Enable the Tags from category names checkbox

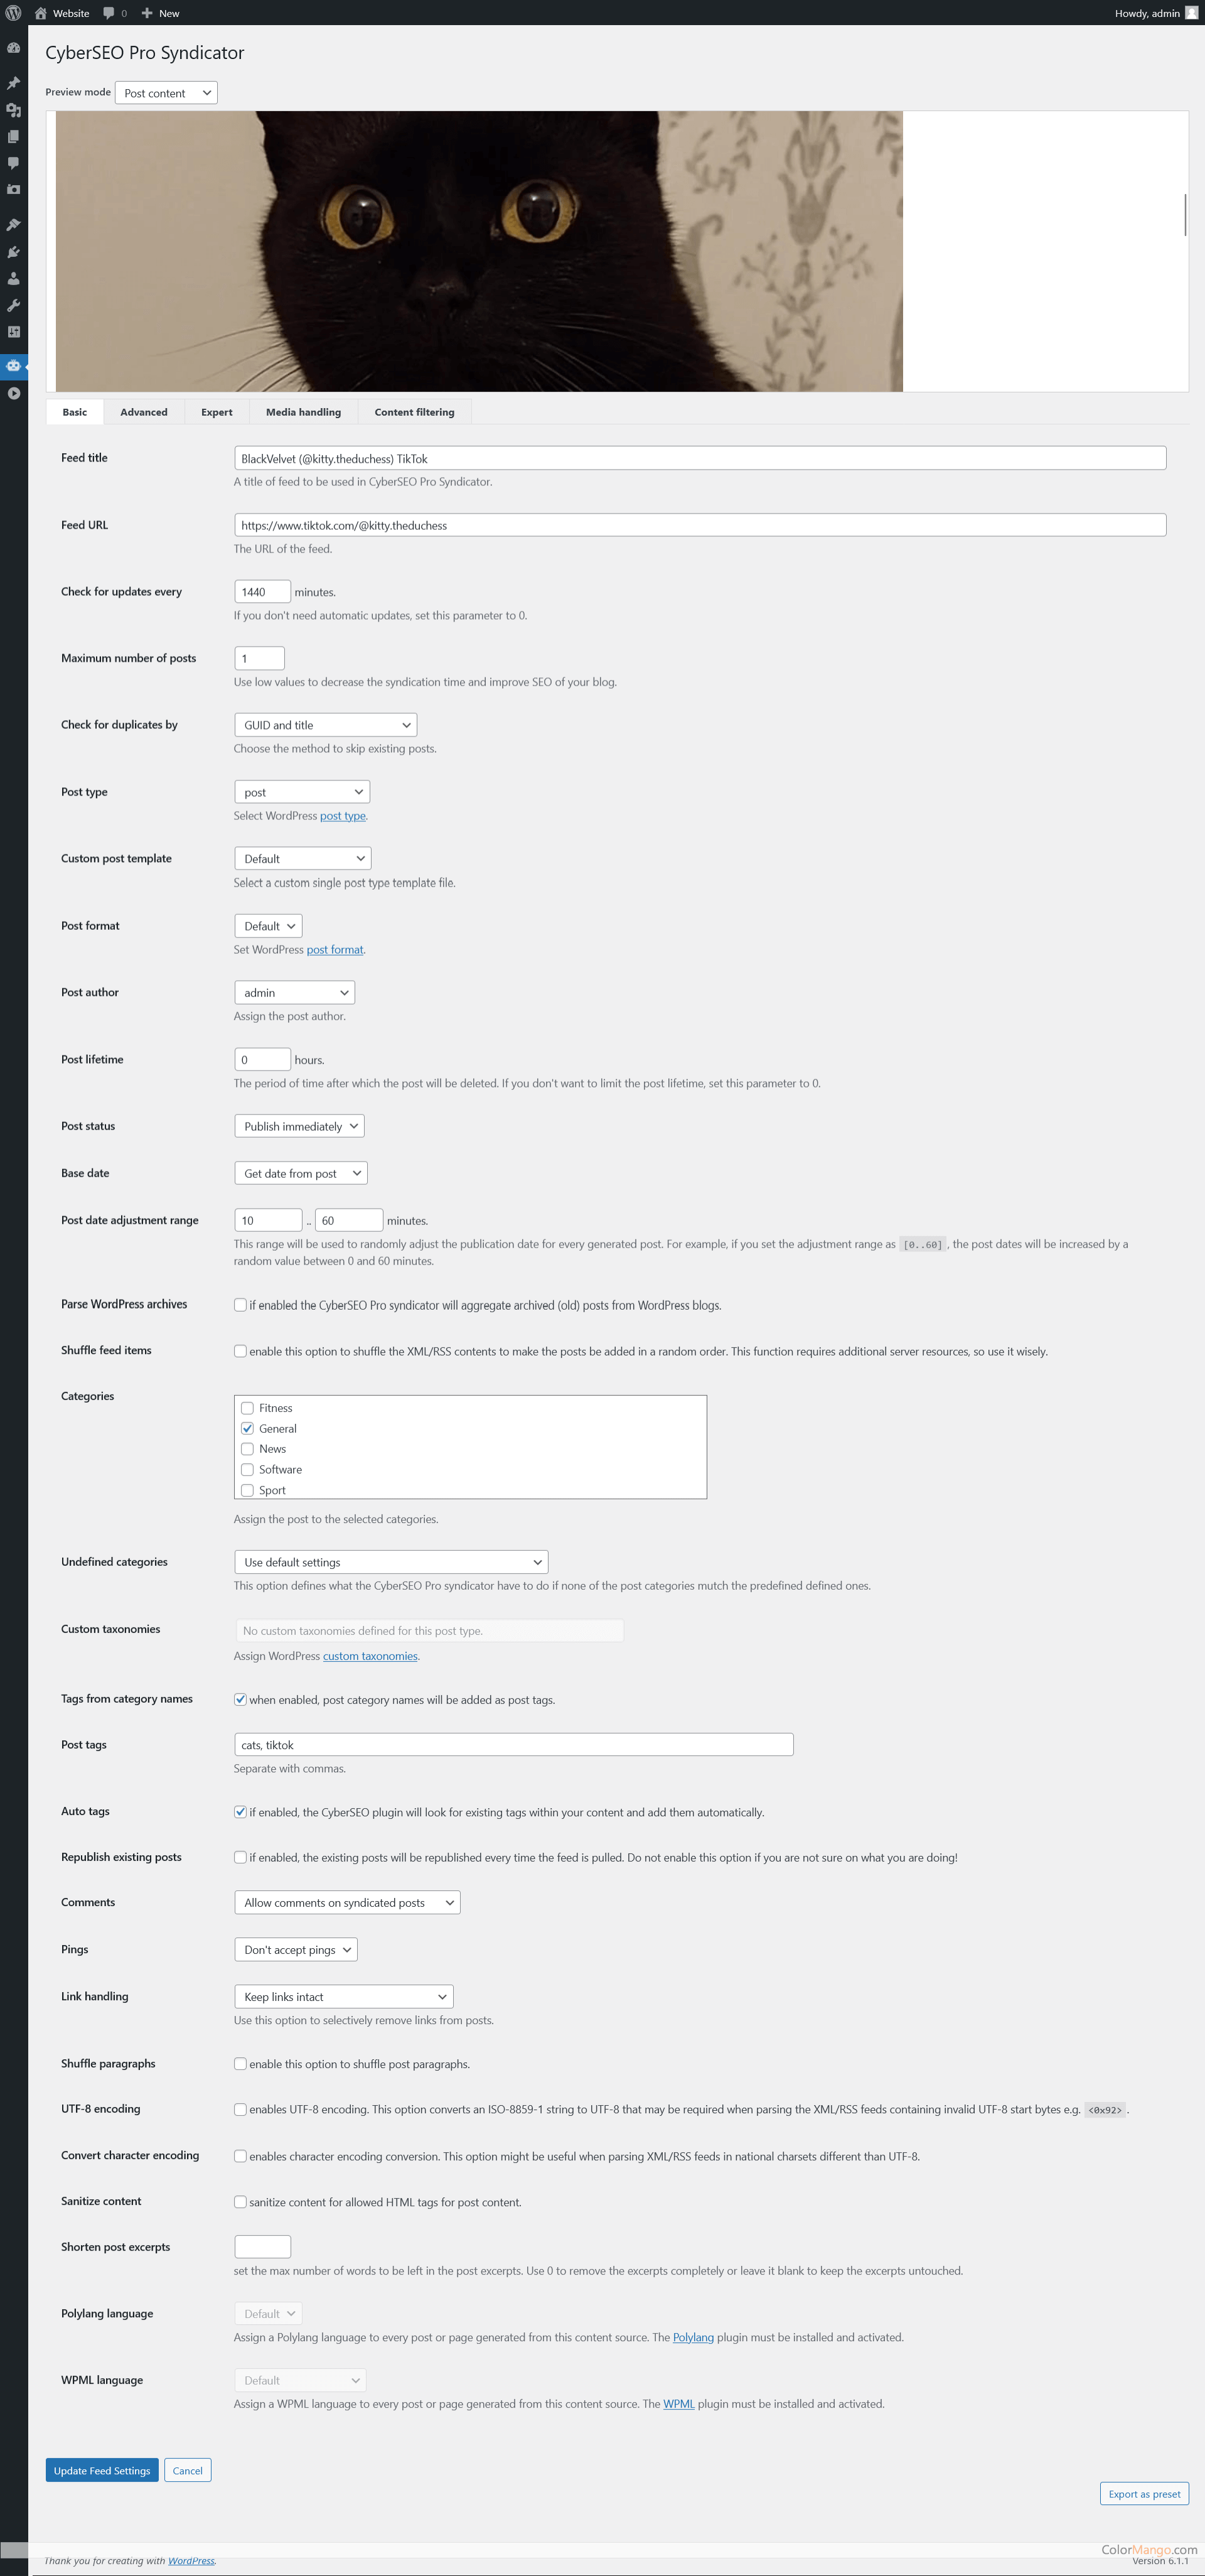(240, 1699)
